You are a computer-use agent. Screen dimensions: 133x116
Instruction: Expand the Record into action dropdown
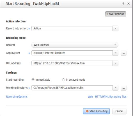[116, 29]
